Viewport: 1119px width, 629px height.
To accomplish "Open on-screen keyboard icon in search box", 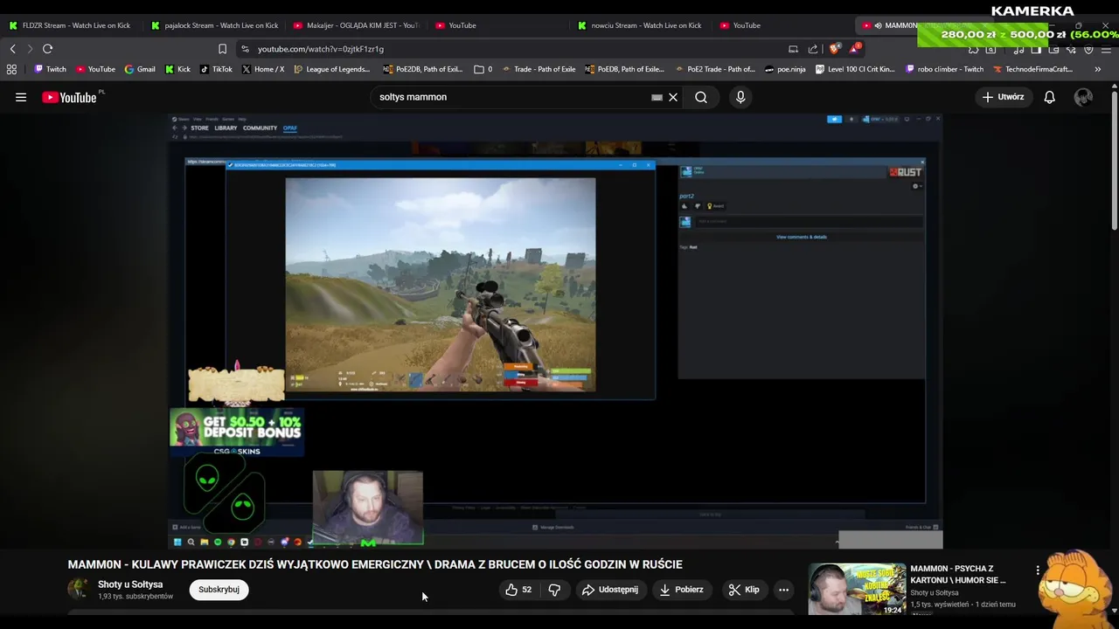I will click(657, 97).
